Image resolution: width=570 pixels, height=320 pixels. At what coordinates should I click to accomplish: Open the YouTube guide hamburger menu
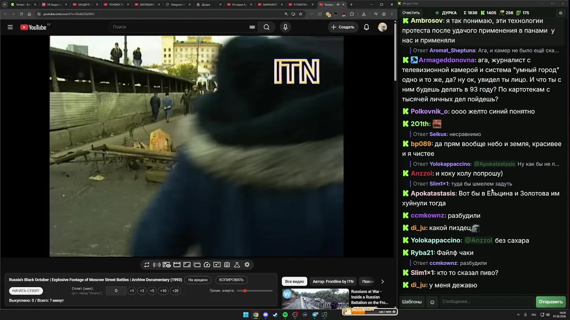10,27
